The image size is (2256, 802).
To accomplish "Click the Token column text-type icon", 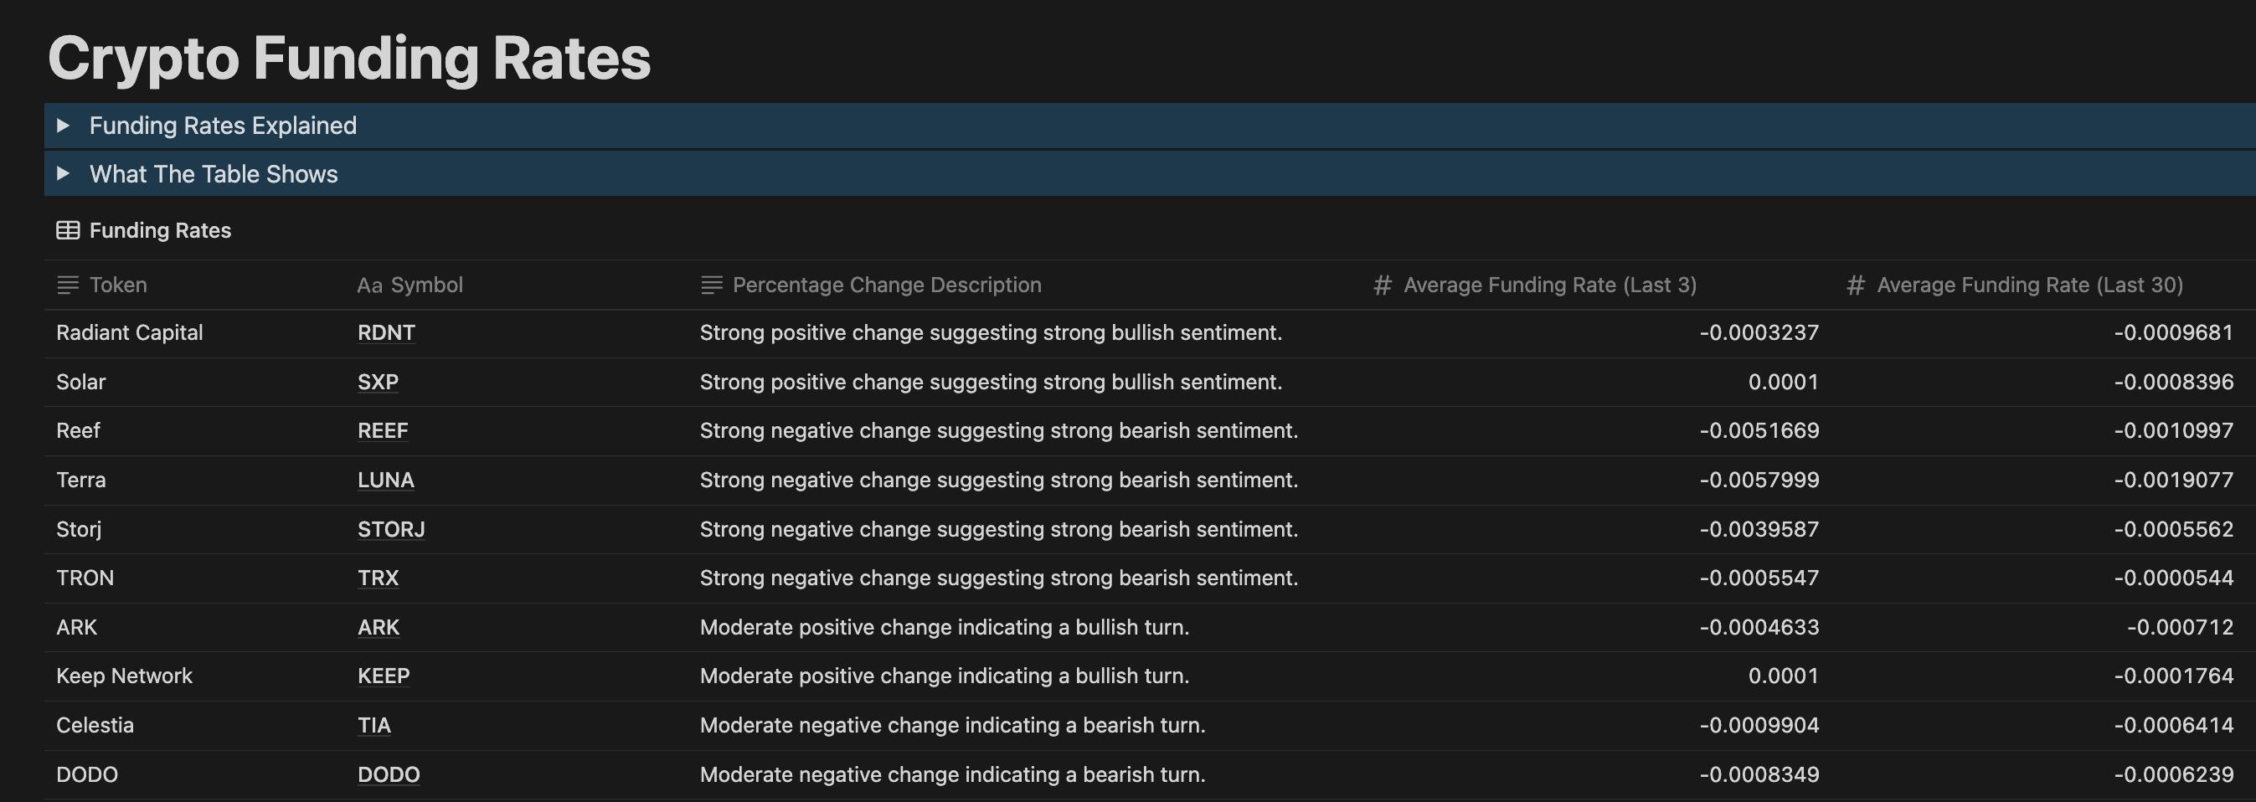I will pyautogui.click(x=68, y=285).
